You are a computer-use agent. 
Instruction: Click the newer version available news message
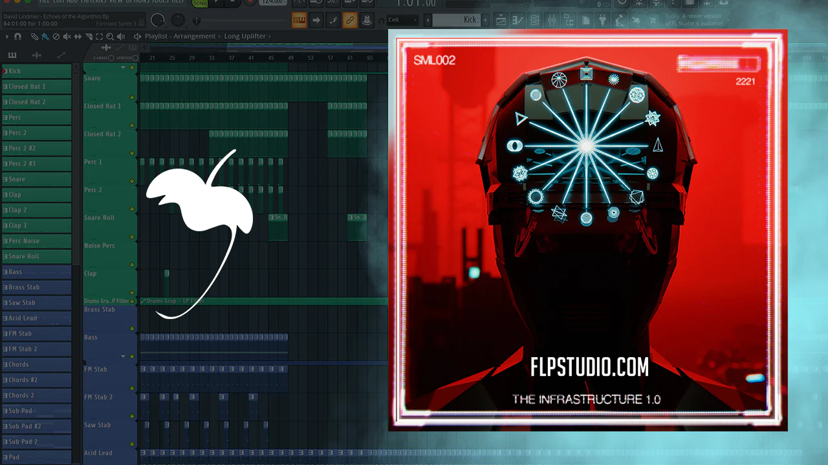pos(693,20)
